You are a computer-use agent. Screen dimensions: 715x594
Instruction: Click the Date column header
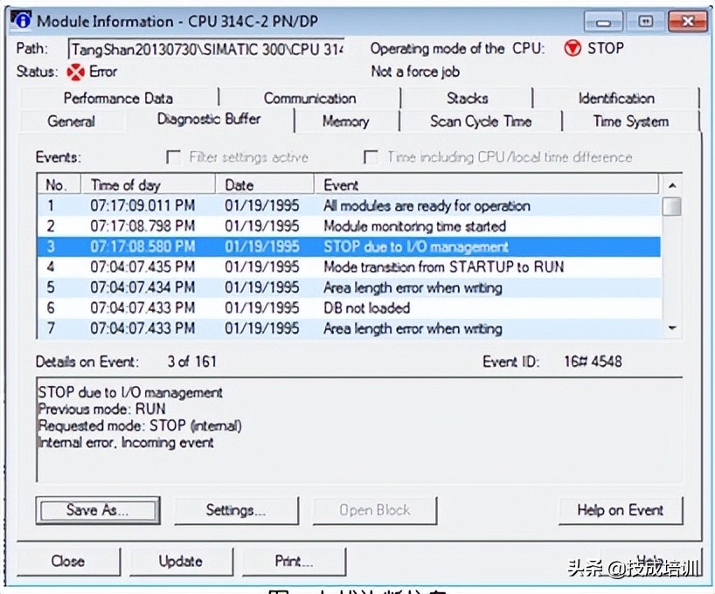[x=265, y=185]
